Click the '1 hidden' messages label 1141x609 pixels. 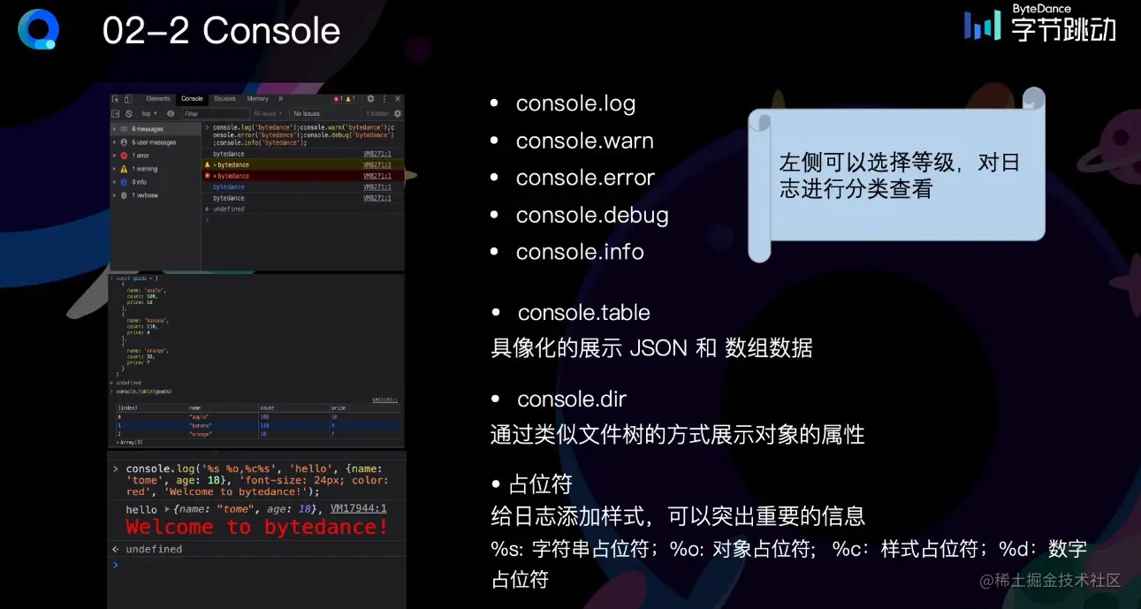click(377, 113)
